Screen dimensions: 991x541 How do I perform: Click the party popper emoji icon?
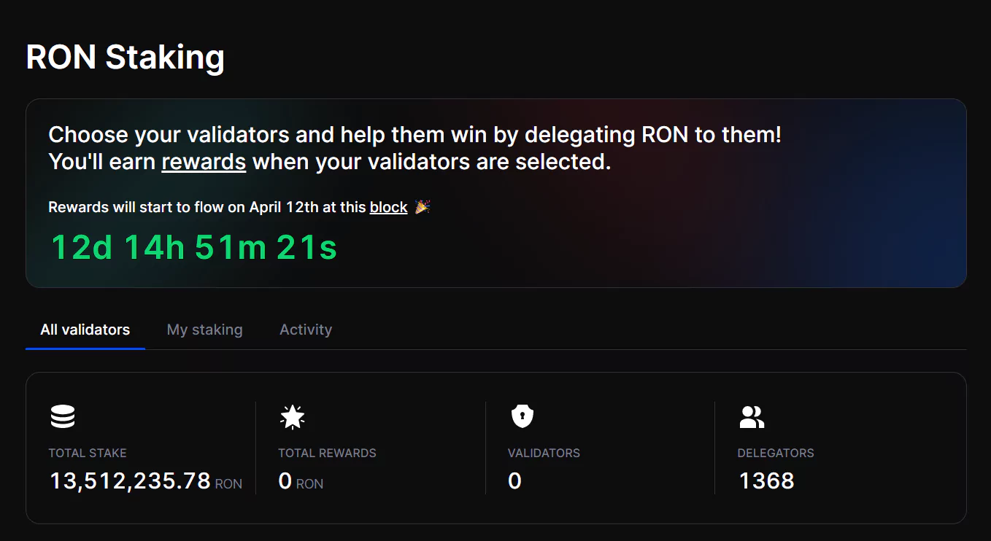pyautogui.click(x=423, y=207)
